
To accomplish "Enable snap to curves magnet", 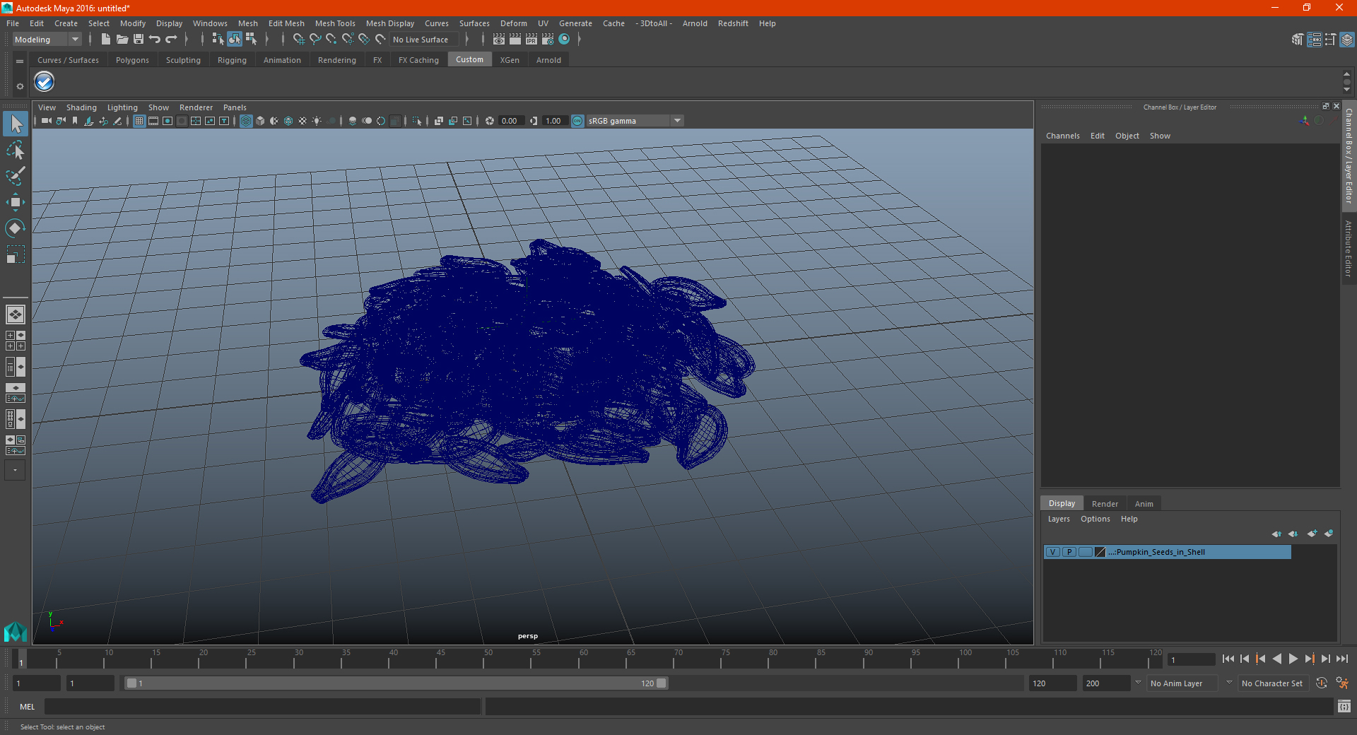I will (x=315, y=40).
